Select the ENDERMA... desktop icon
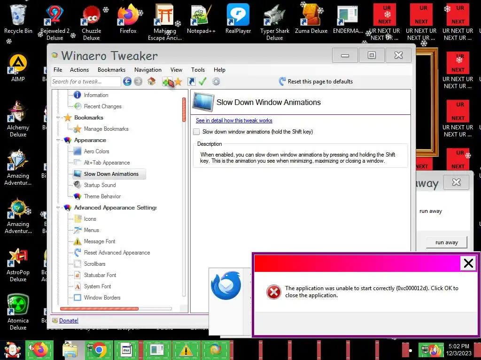The height and width of the screenshot is (360, 481). tap(348, 19)
